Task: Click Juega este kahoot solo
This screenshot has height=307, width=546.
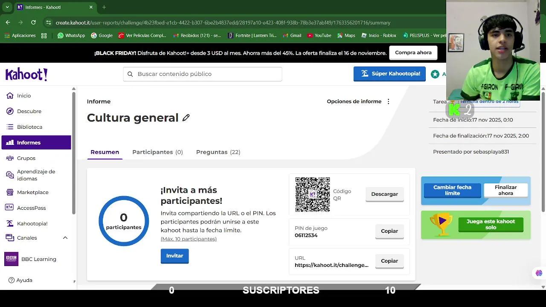Action: 491,225
